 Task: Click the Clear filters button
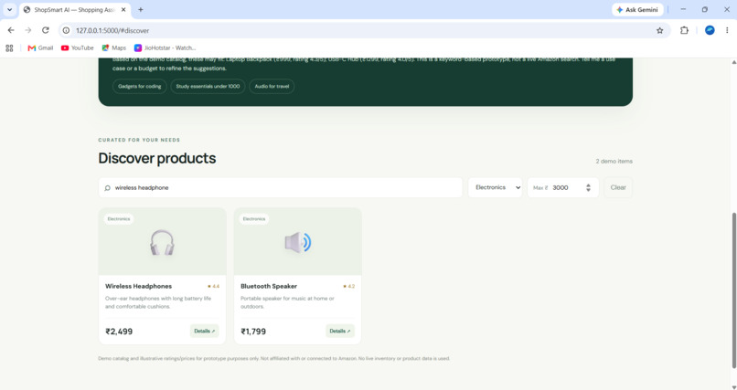coord(618,187)
